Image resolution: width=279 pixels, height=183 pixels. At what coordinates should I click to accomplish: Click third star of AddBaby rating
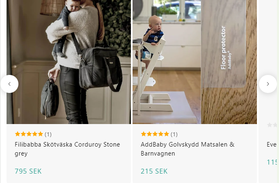(x=155, y=134)
